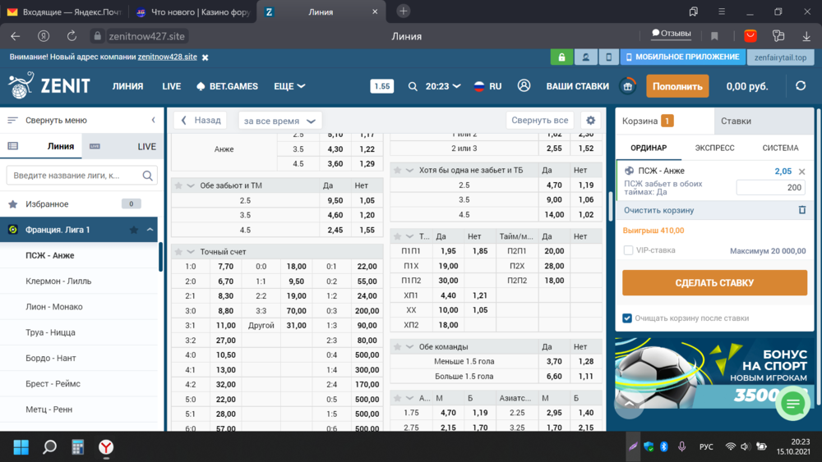The width and height of the screenshot is (822, 462).
Task: Click the league search magnifier icon
Action: tap(147, 176)
